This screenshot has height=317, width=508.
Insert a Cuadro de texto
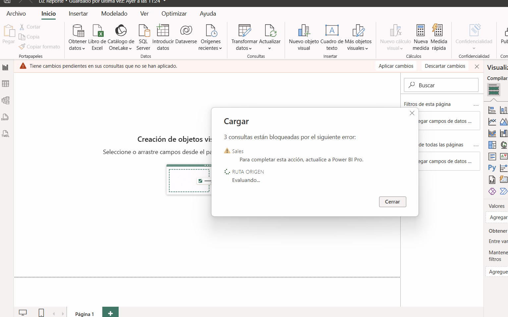(331, 31)
